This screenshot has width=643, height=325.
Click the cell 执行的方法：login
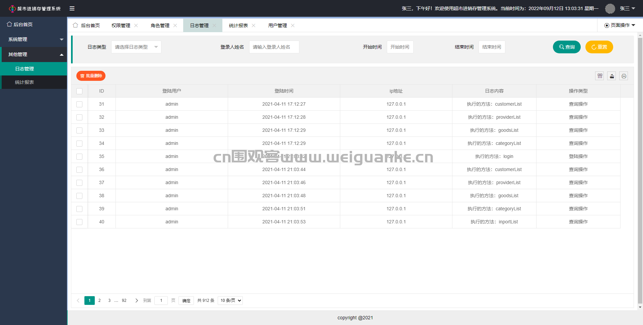tap(494, 157)
